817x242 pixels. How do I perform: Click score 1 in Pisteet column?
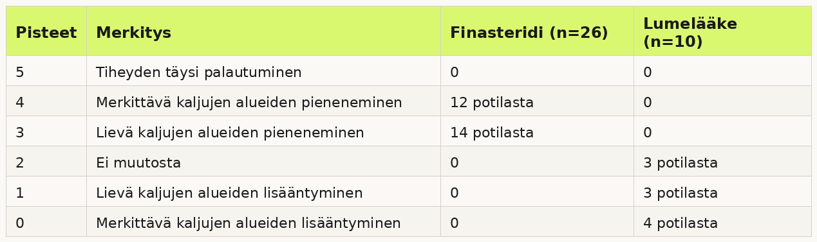(x=46, y=191)
